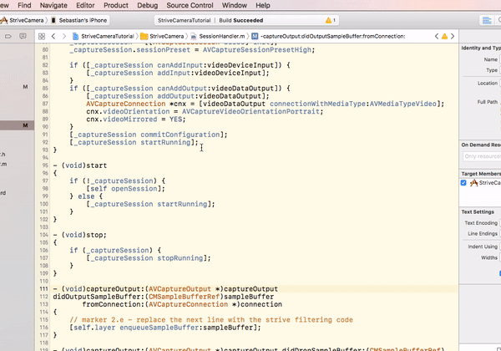Click the Text Encoding label in inspector
501x351 pixels.
tap(481, 223)
